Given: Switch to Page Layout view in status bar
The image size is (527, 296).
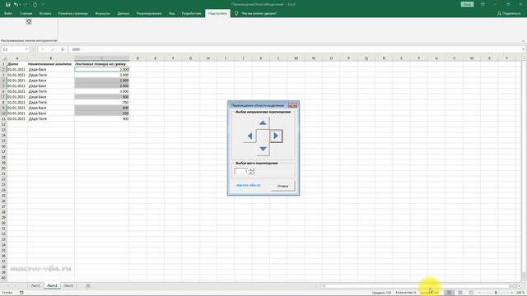Looking at the screenshot, I should coord(460,293).
